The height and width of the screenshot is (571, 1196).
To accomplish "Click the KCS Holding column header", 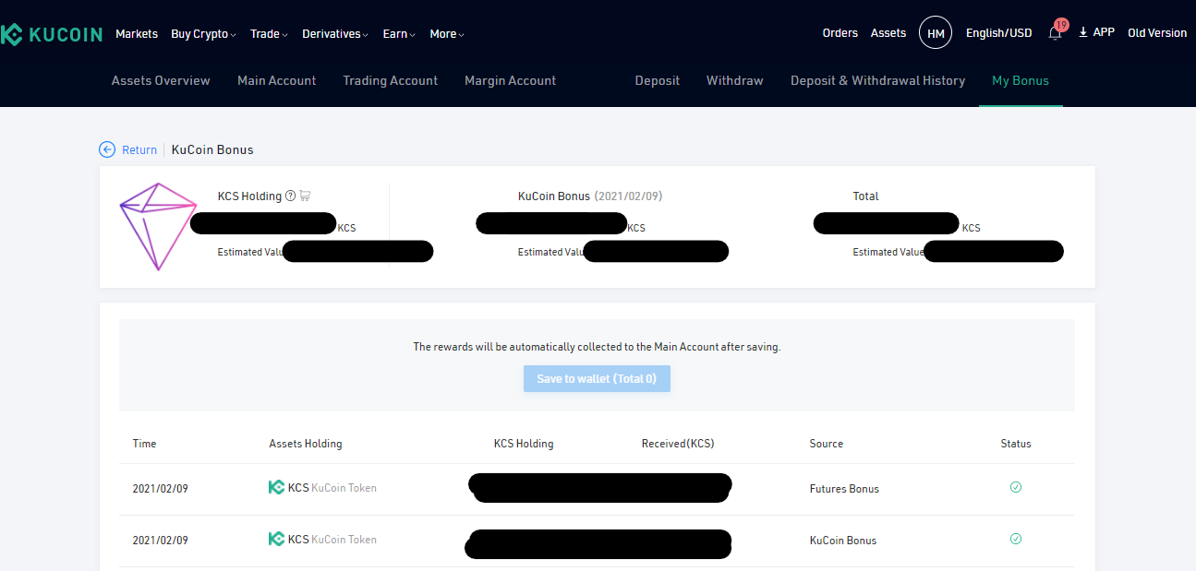I will (524, 444).
